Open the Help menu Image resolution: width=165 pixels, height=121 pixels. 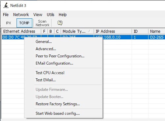click(62, 15)
